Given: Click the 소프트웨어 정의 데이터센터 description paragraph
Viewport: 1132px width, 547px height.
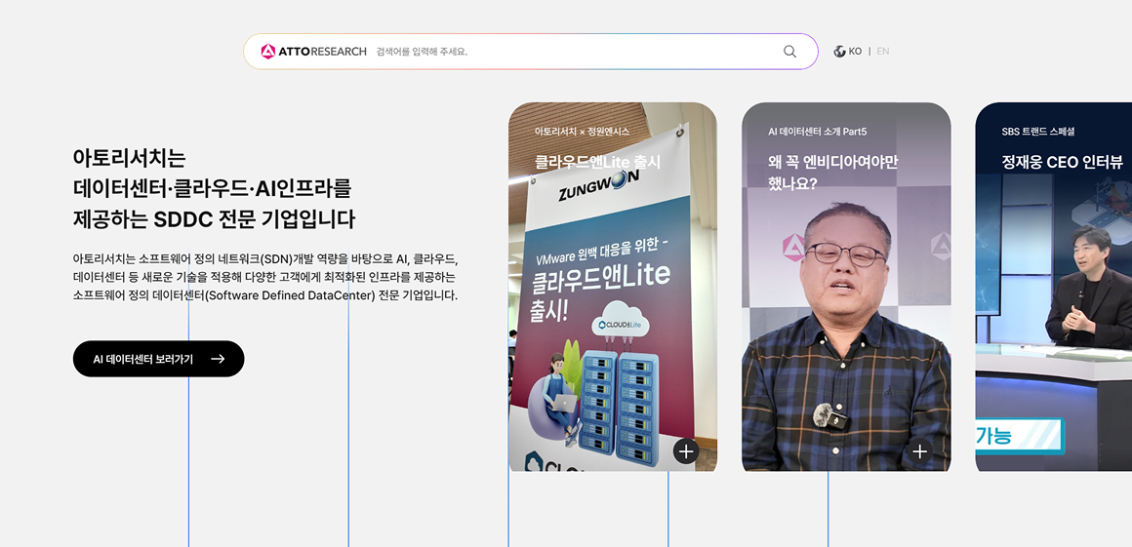Looking at the screenshot, I should (x=265, y=277).
